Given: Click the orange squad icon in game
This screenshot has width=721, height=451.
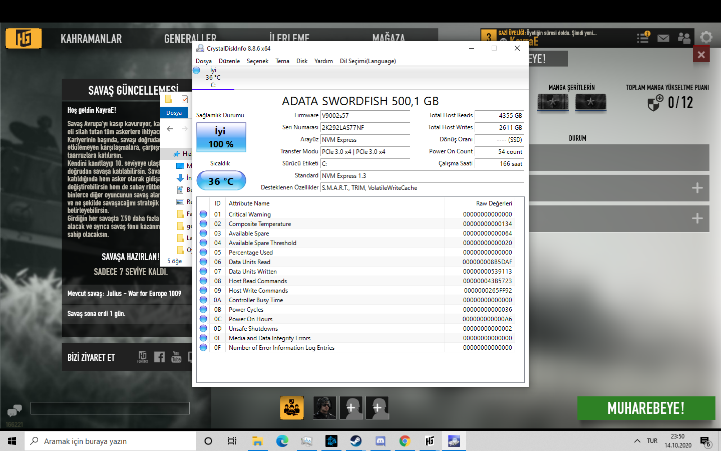Looking at the screenshot, I should tap(291, 407).
